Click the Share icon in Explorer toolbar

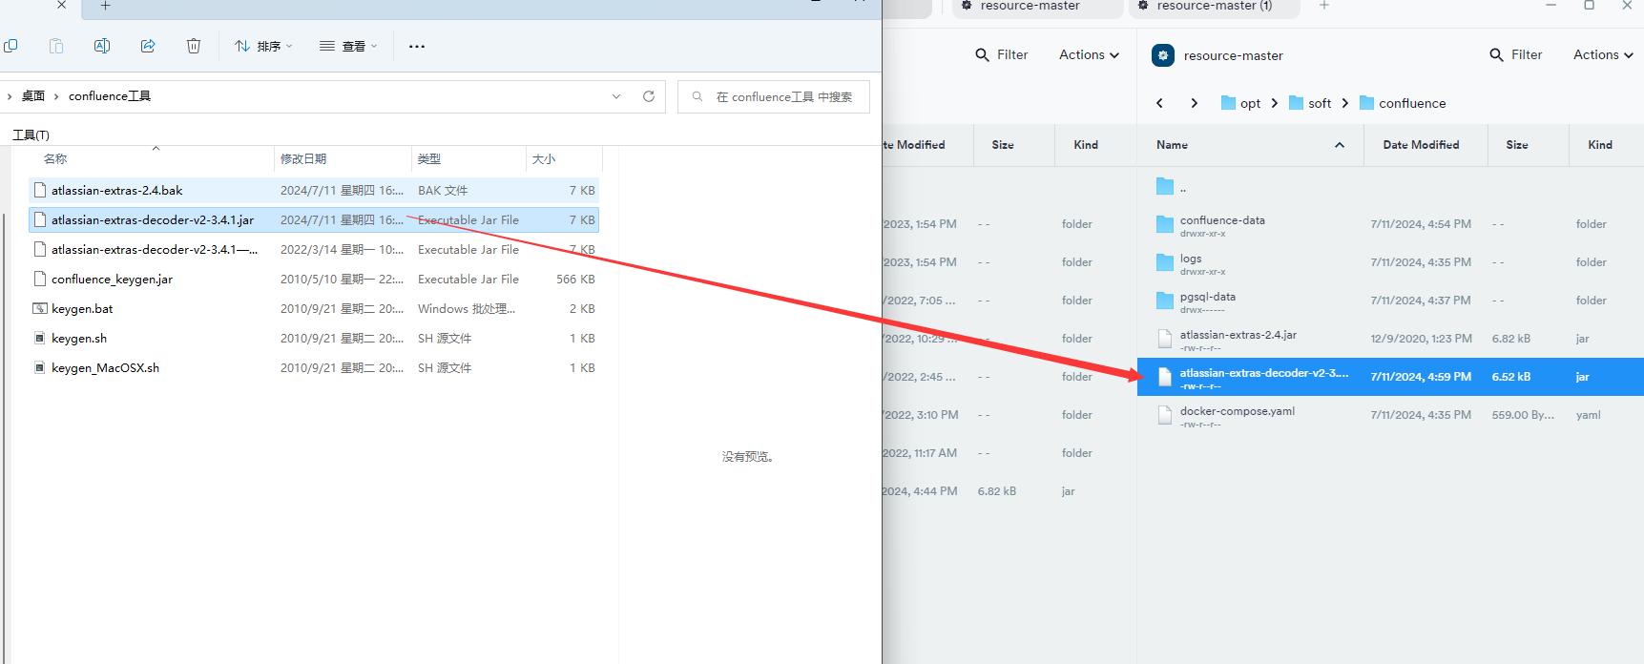pos(148,46)
